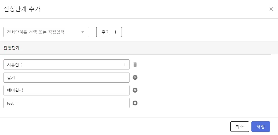Remove the 예비합격 stage
Screen dimensions: 278x135
tap(135, 90)
